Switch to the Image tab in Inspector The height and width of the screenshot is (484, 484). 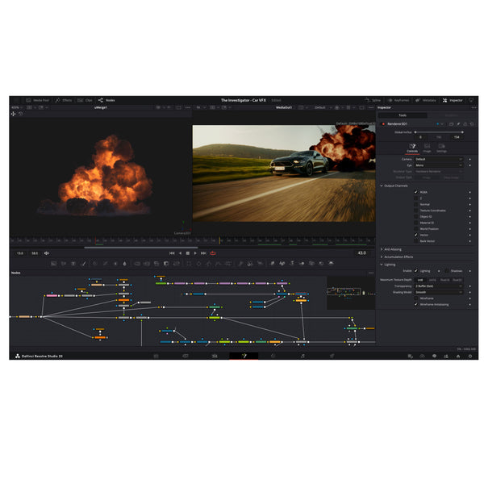click(427, 148)
